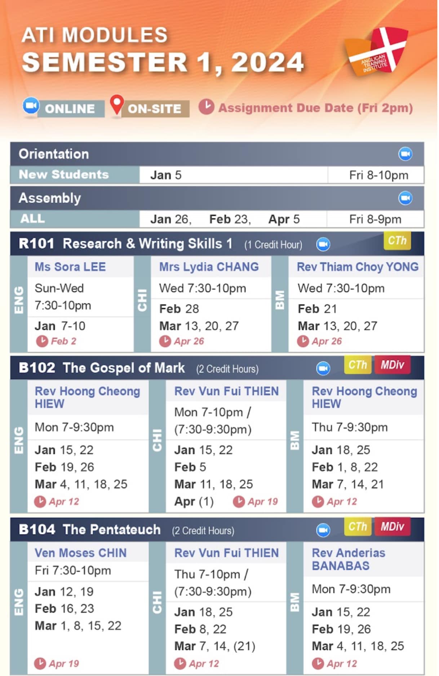Click the red ON-SITE location pin icon

[116, 105]
